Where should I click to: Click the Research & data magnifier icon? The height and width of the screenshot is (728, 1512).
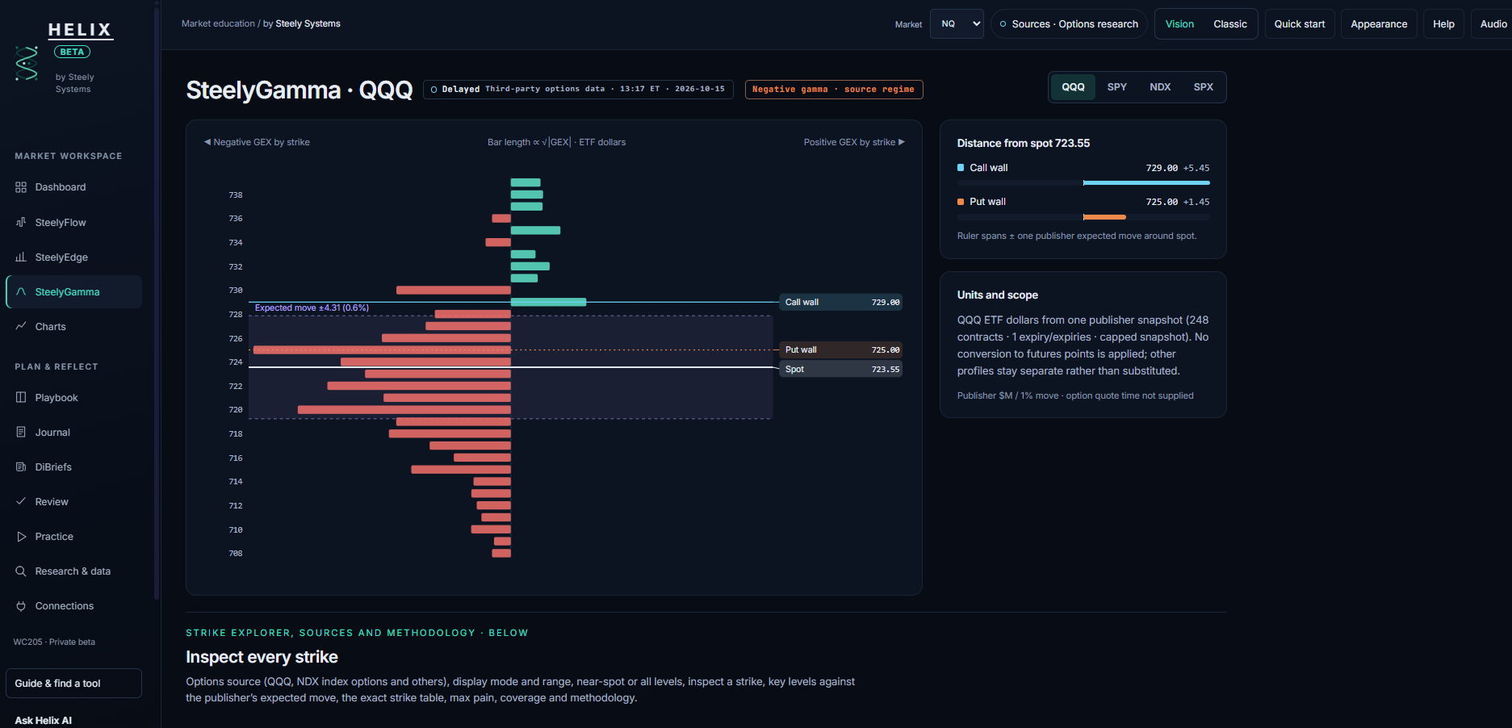(21, 571)
